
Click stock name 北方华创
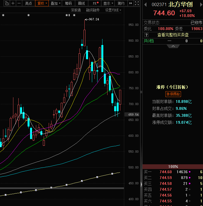tap(180, 4)
